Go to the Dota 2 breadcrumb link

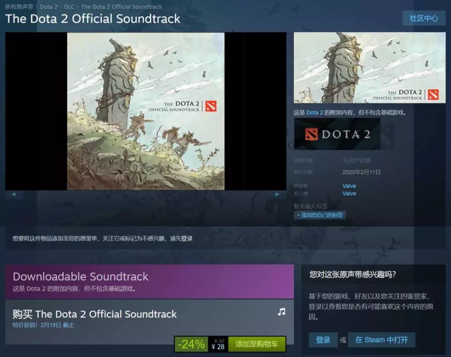[x=48, y=7]
